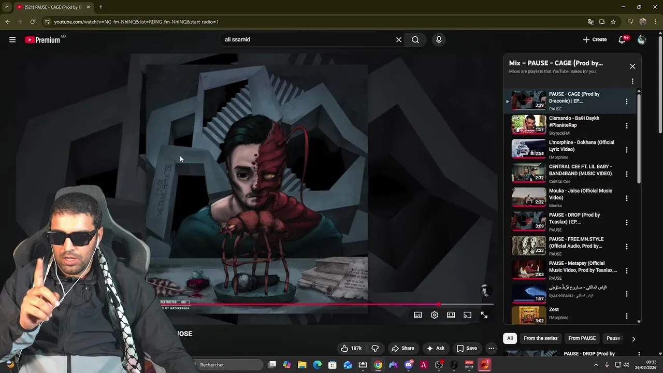Select Mouka - Jalsa (Official Music Video)
663x373 pixels.
(580, 194)
